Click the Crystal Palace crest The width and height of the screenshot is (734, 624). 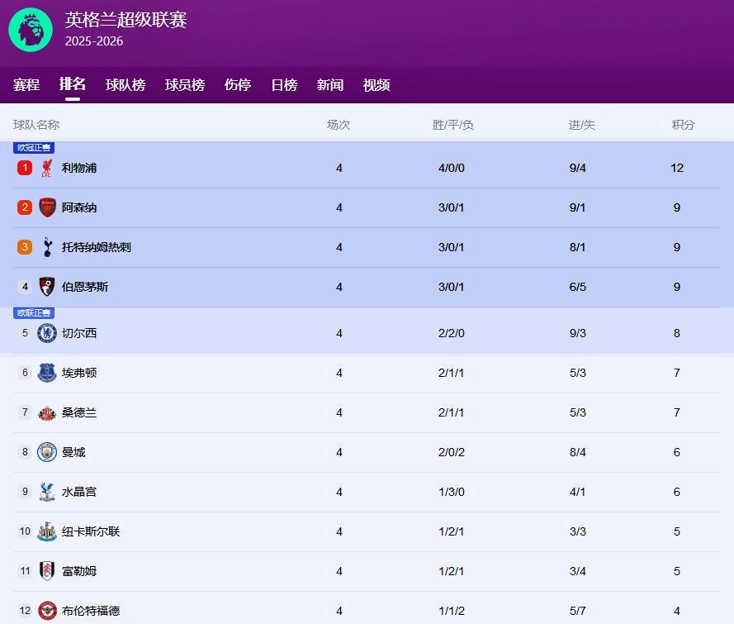47,492
